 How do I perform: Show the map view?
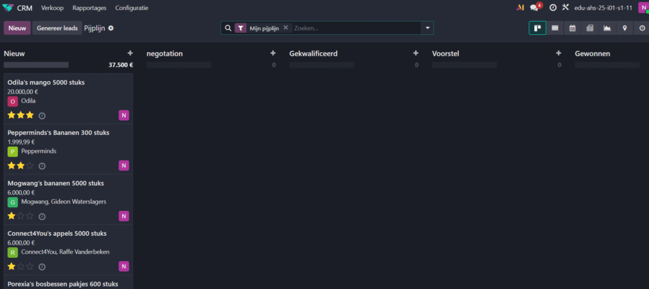click(x=624, y=28)
